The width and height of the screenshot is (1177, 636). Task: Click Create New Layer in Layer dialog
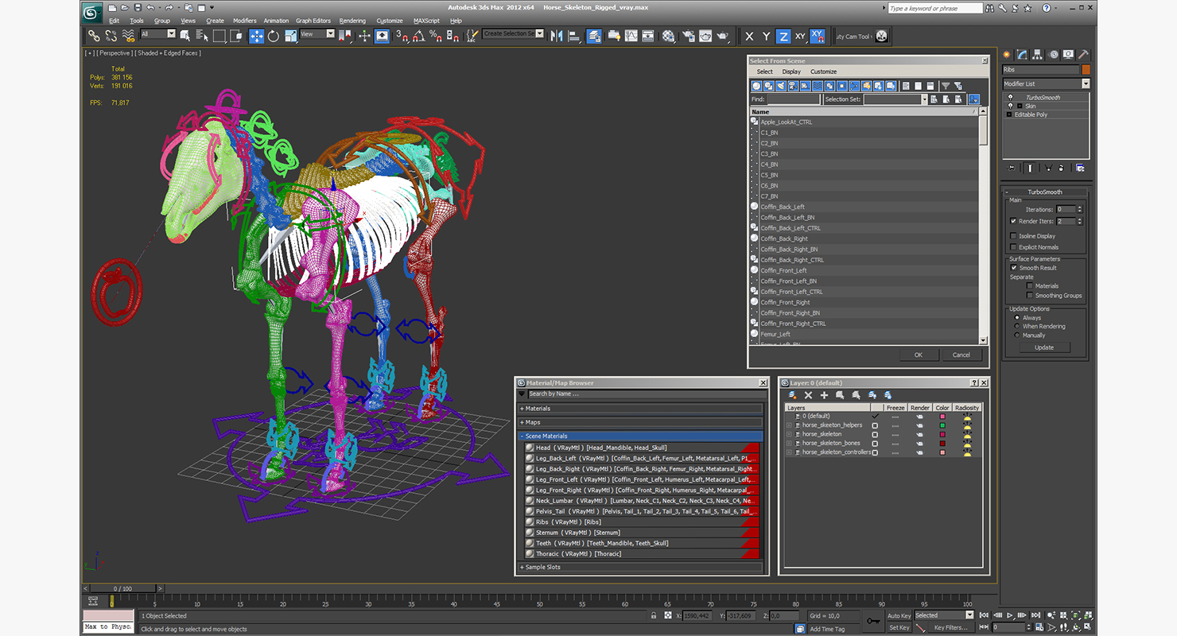click(792, 395)
